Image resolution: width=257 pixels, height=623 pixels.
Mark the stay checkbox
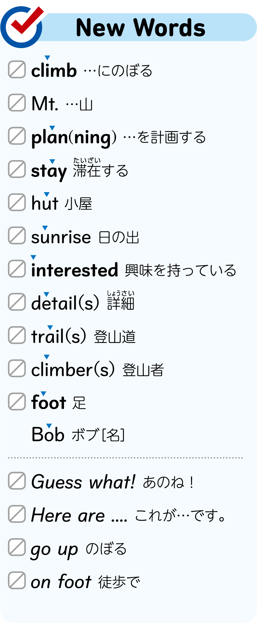(17, 169)
